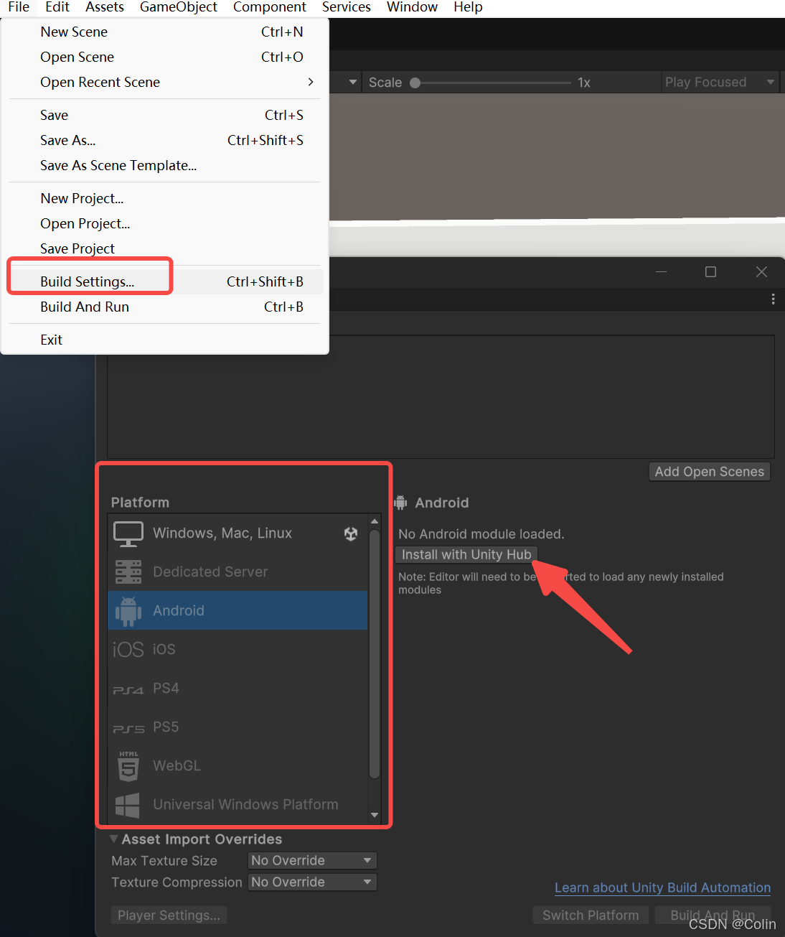Open the GameObject menu
This screenshot has height=937, width=785.
(x=179, y=7)
